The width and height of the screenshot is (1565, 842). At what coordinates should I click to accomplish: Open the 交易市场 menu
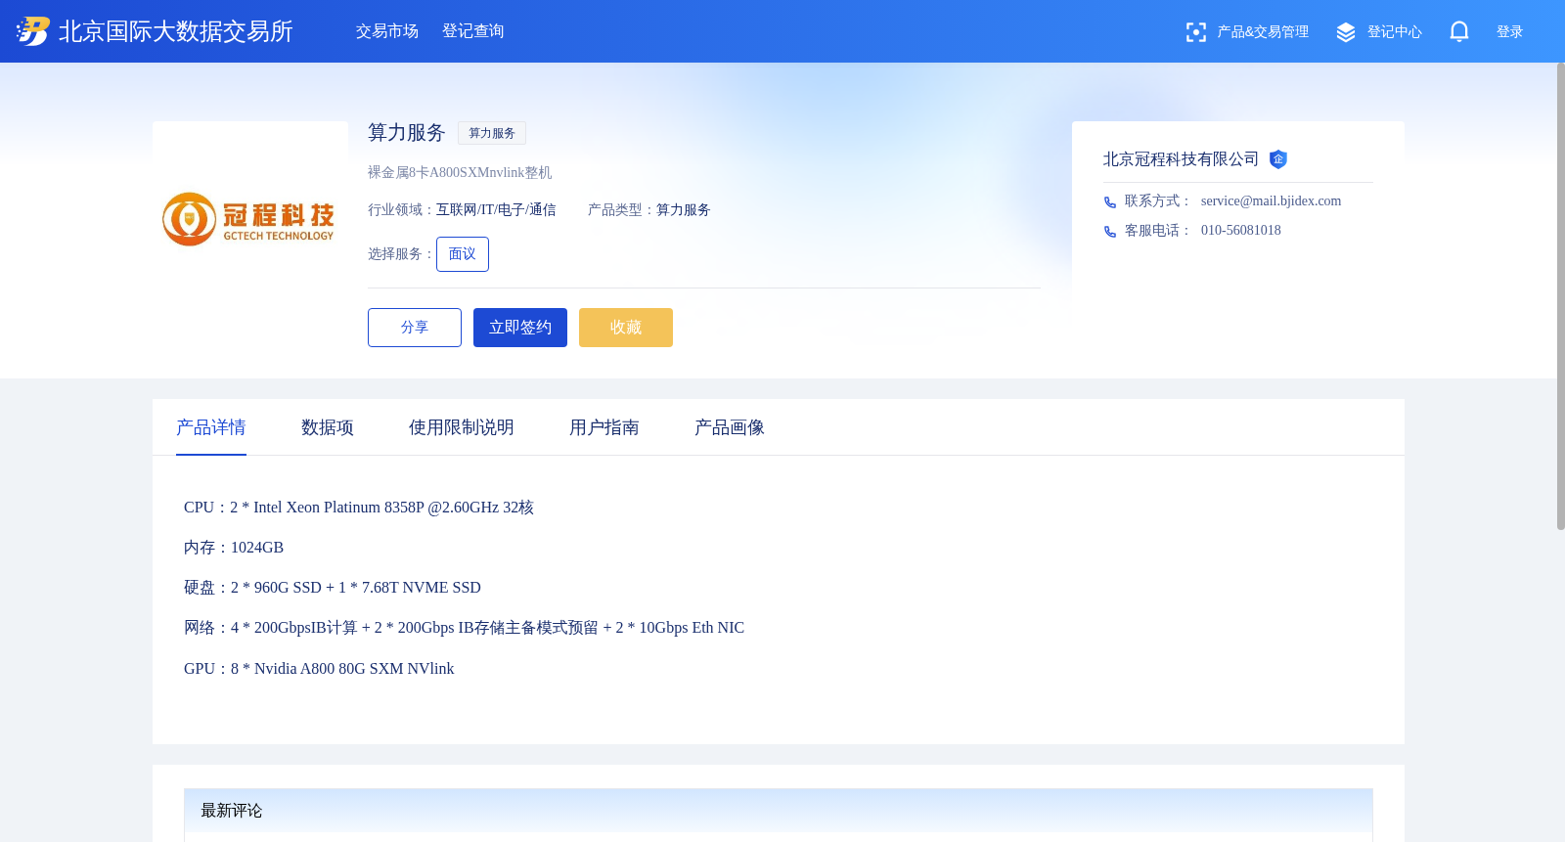coord(387,31)
